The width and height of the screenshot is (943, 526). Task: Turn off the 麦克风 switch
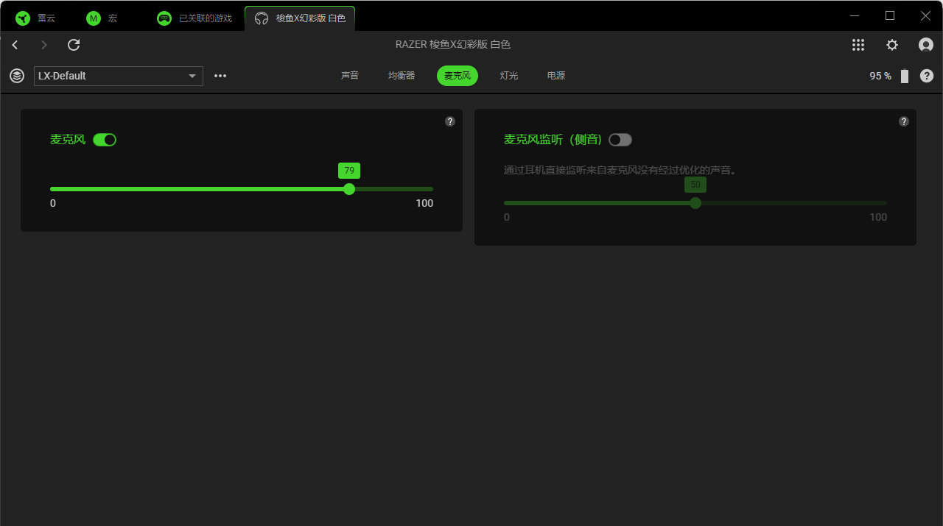[105, 140]
